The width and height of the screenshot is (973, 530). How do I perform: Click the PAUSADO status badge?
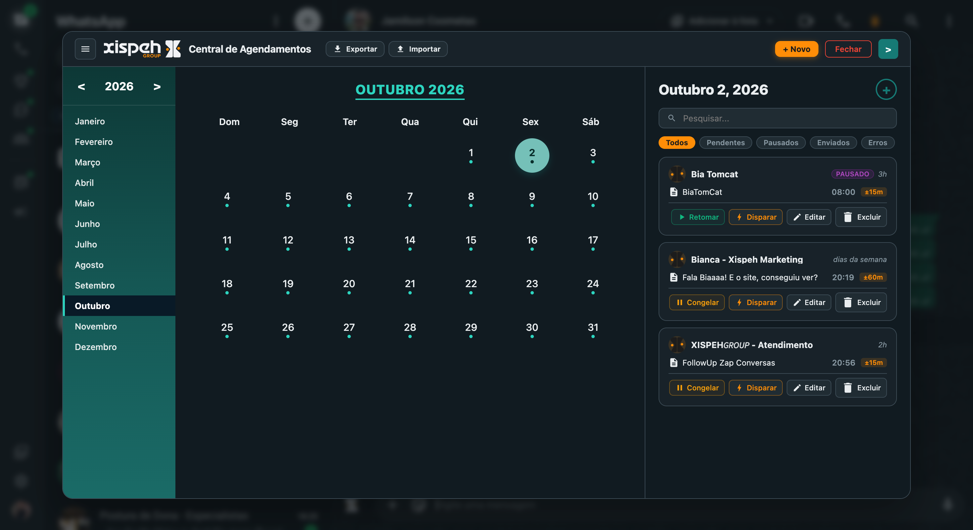click(x=852, y=174)
